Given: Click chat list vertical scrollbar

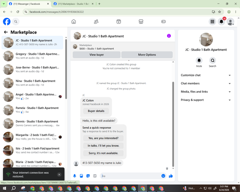Looking at the screenshot, I should tap(66, 69).
